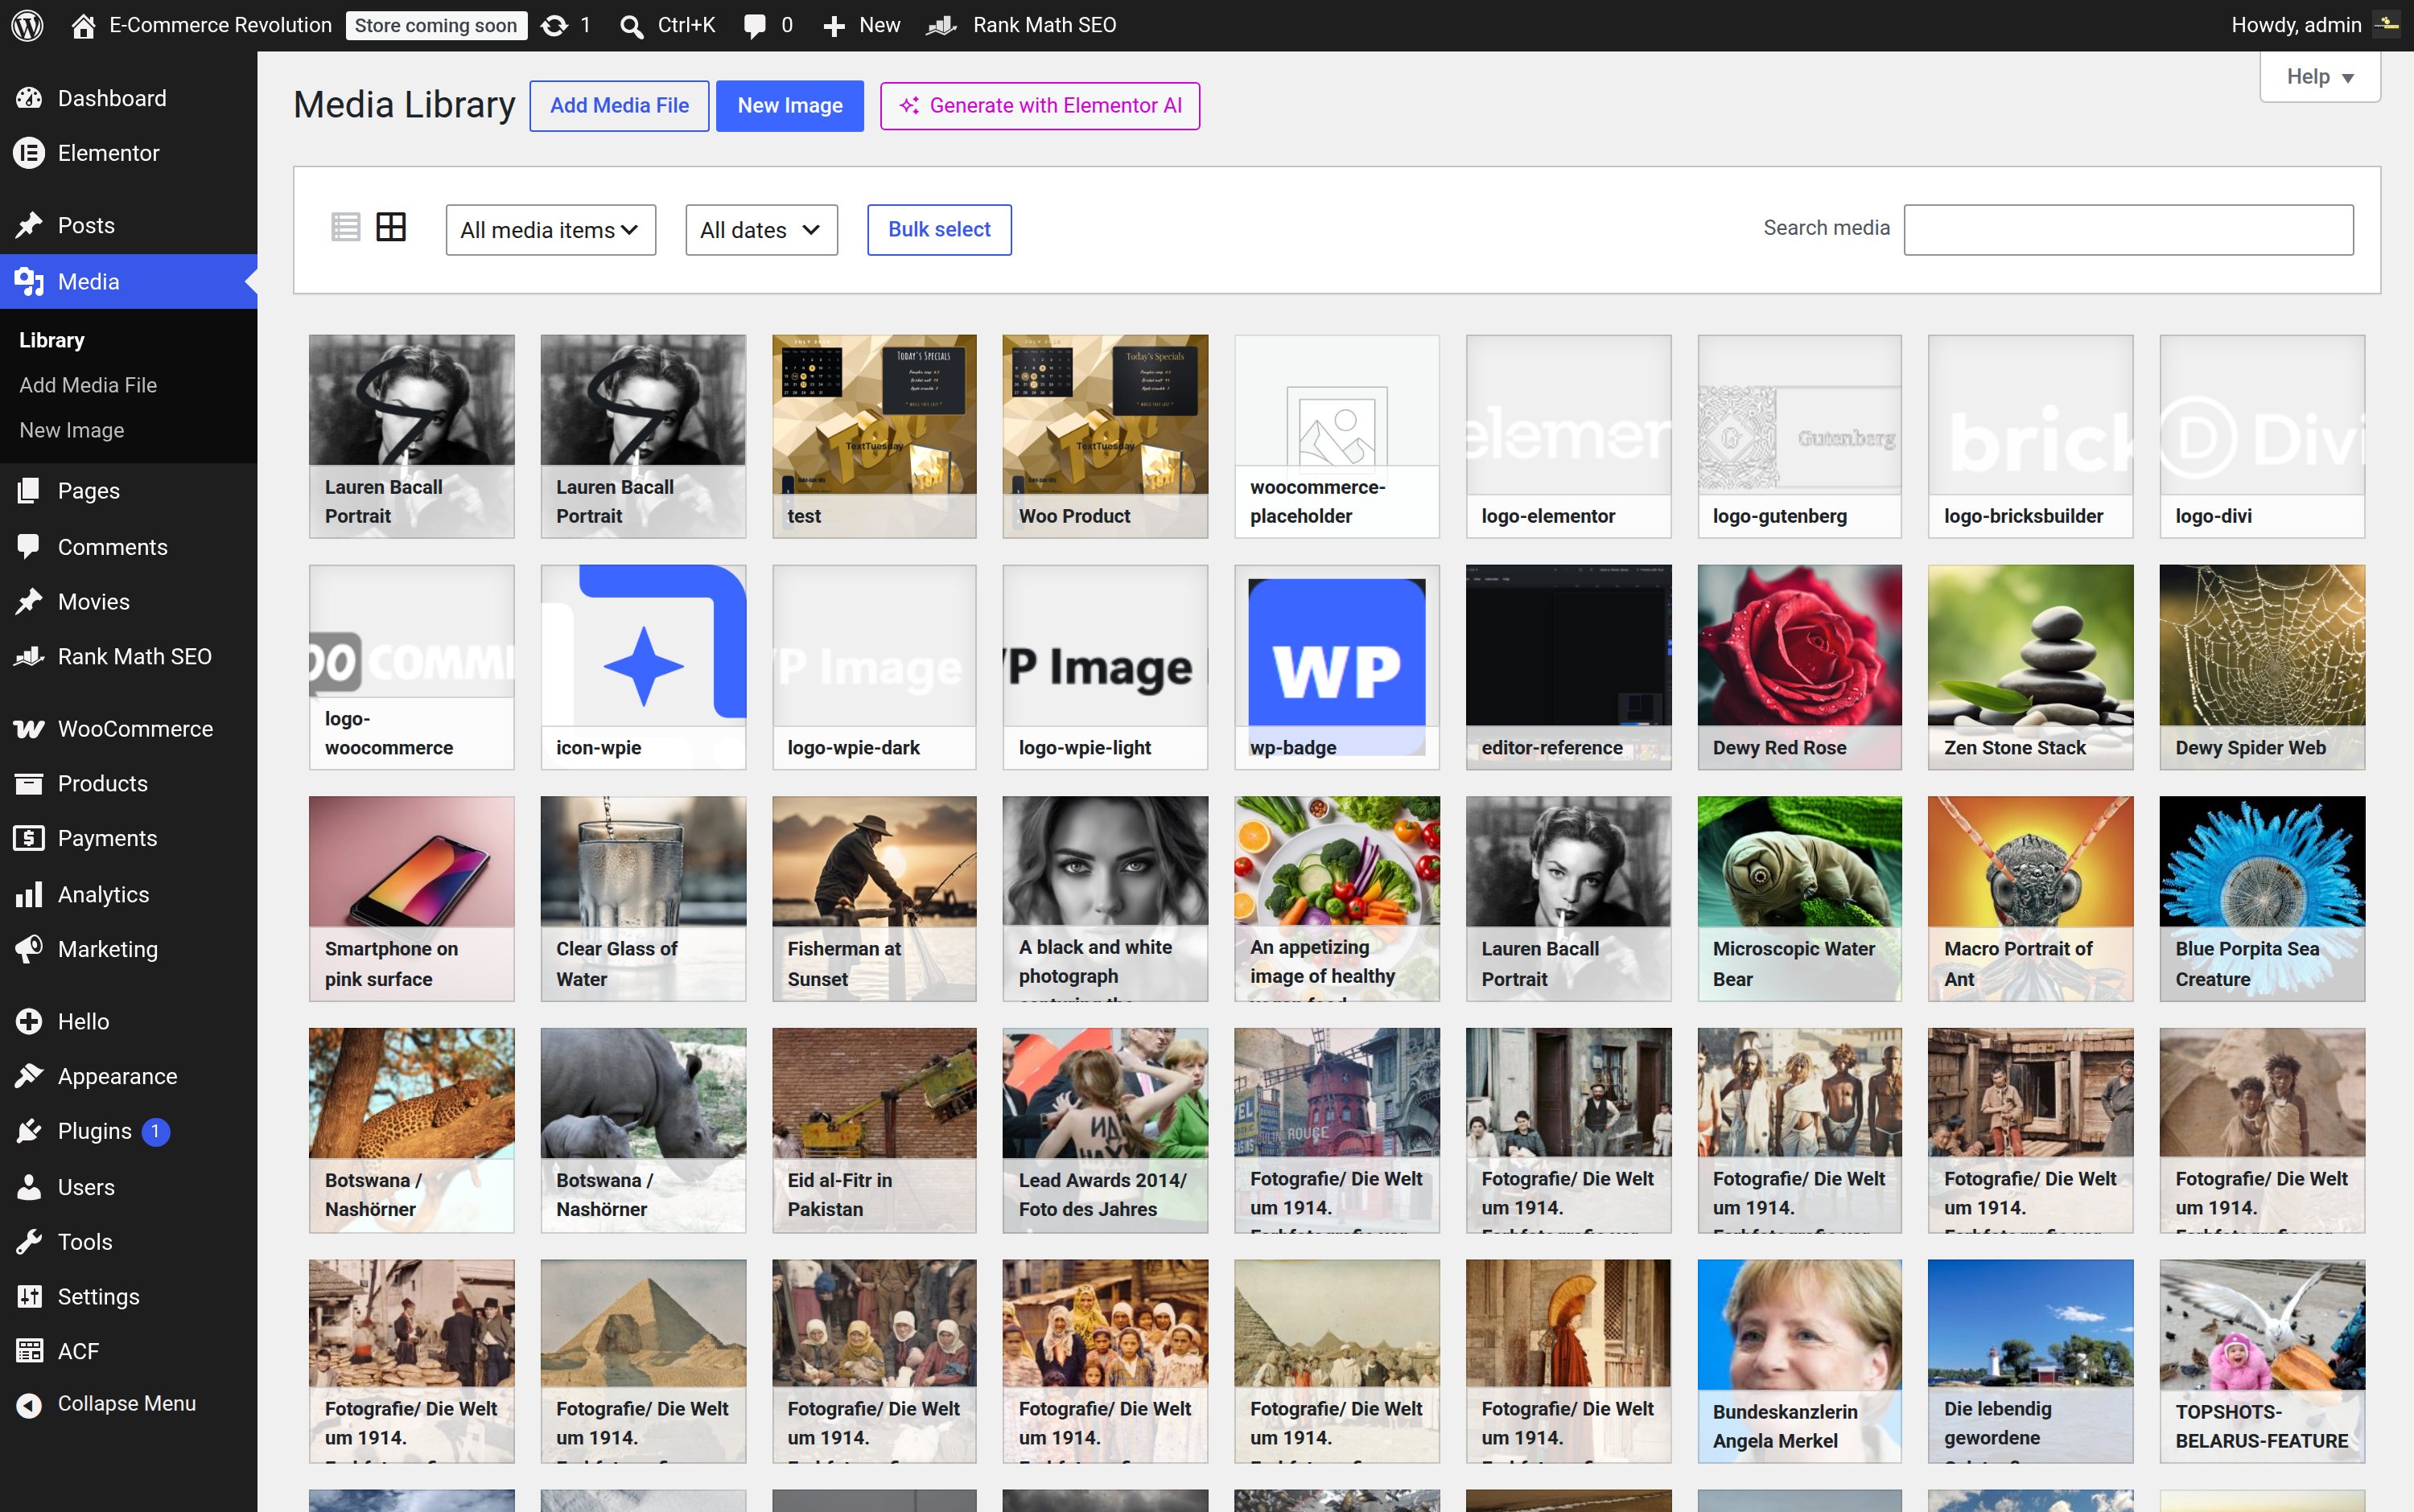Click the Products archive icon

click(29, 783)
